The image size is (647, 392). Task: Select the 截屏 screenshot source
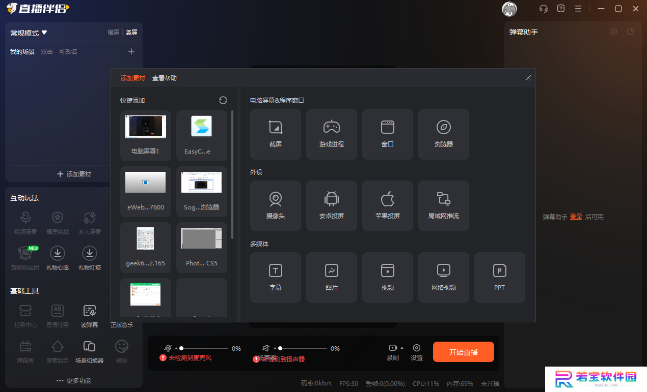[276, 134]
